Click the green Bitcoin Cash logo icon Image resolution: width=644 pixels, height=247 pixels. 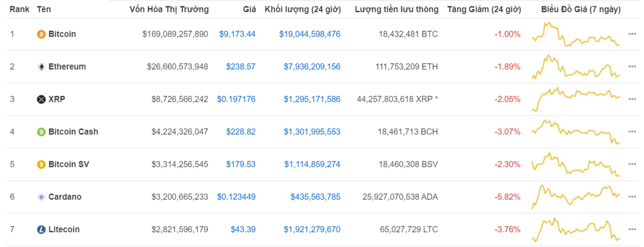[x=41, y=132]
